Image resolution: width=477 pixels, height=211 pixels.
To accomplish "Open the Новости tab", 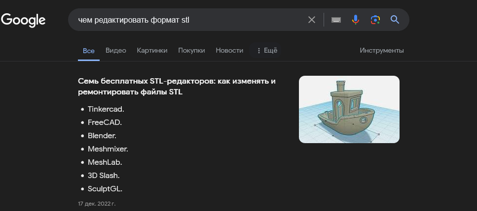I will coord(229,50).
